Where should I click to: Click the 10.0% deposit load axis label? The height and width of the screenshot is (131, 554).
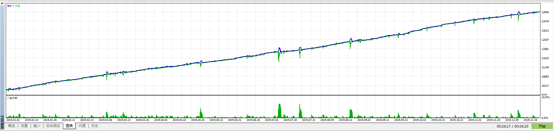pos(545,97)
